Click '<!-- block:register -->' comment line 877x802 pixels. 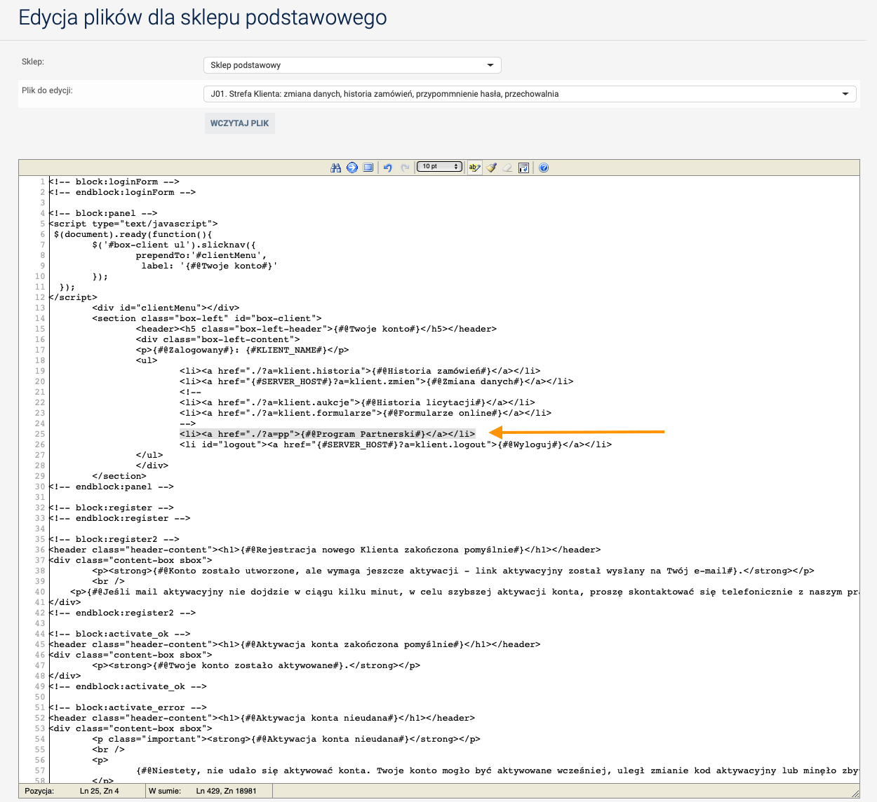tap(112, 508)
